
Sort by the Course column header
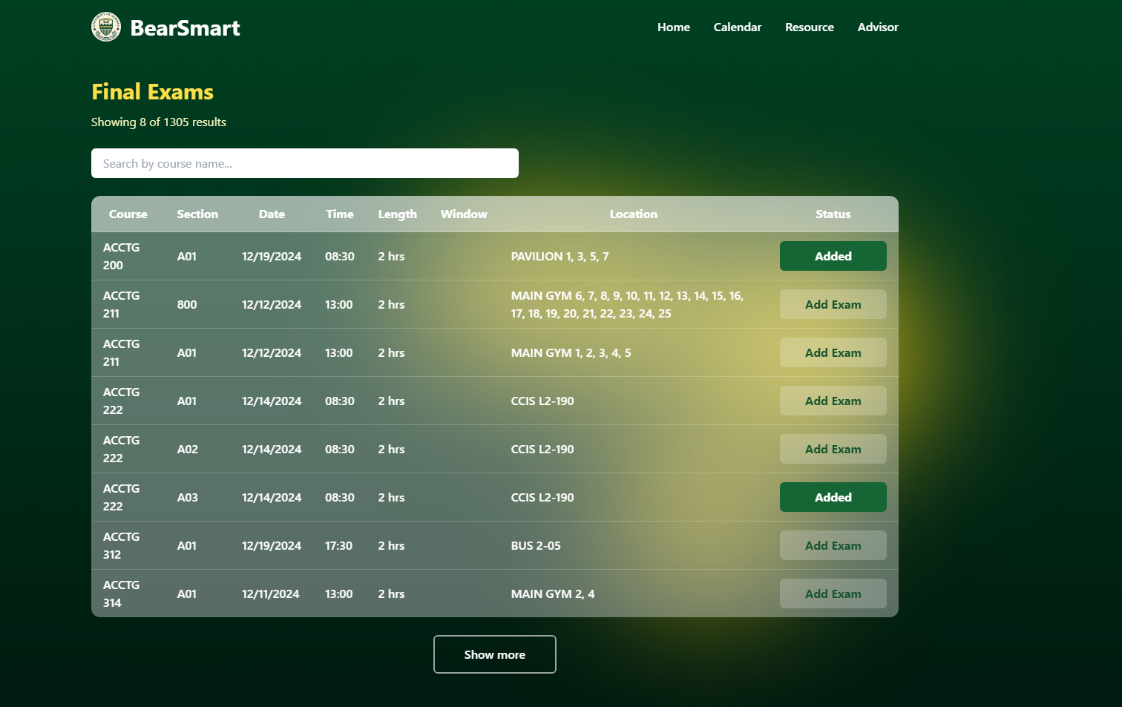point(128,214)
